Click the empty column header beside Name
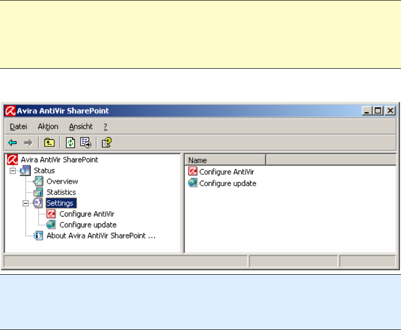The image size is (401, 330). 331,160
